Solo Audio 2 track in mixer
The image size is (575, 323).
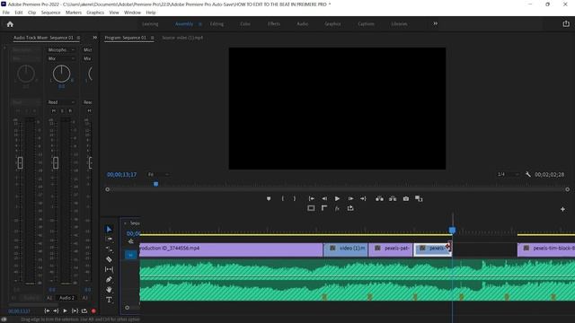(x=62, y=110)
